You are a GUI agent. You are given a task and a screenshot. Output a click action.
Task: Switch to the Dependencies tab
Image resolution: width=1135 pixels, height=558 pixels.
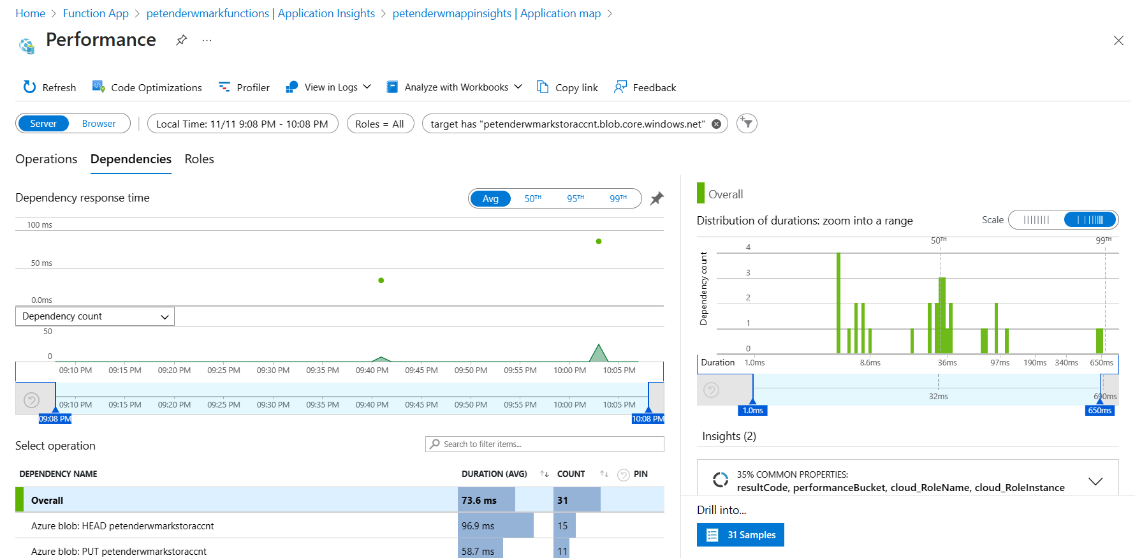(x=131, y=159)
